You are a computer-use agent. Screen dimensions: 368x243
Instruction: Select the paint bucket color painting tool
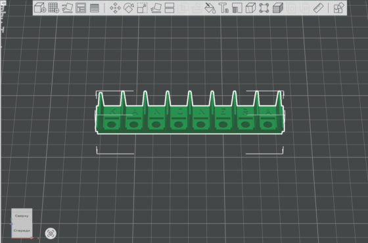coord(210,8)
